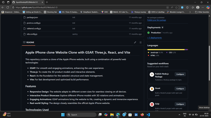Image resolution: width=211 pixels, height=118 pixels.
Task: Open the Windows Start menu
Action: click(x=63, y=115)
